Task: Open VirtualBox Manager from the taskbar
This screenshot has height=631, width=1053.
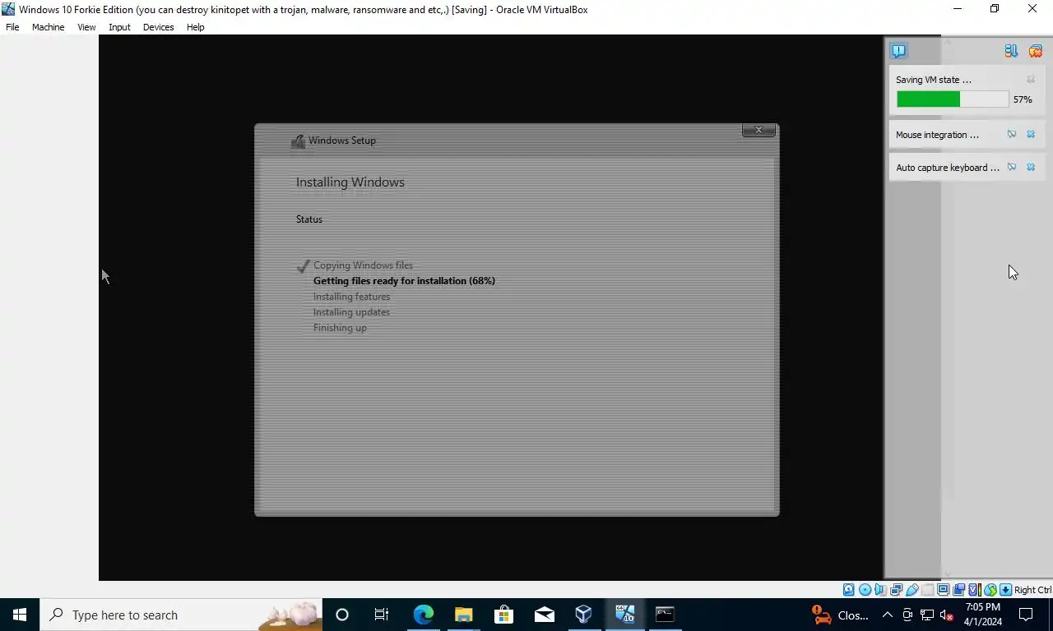Action: click(584, 615)
